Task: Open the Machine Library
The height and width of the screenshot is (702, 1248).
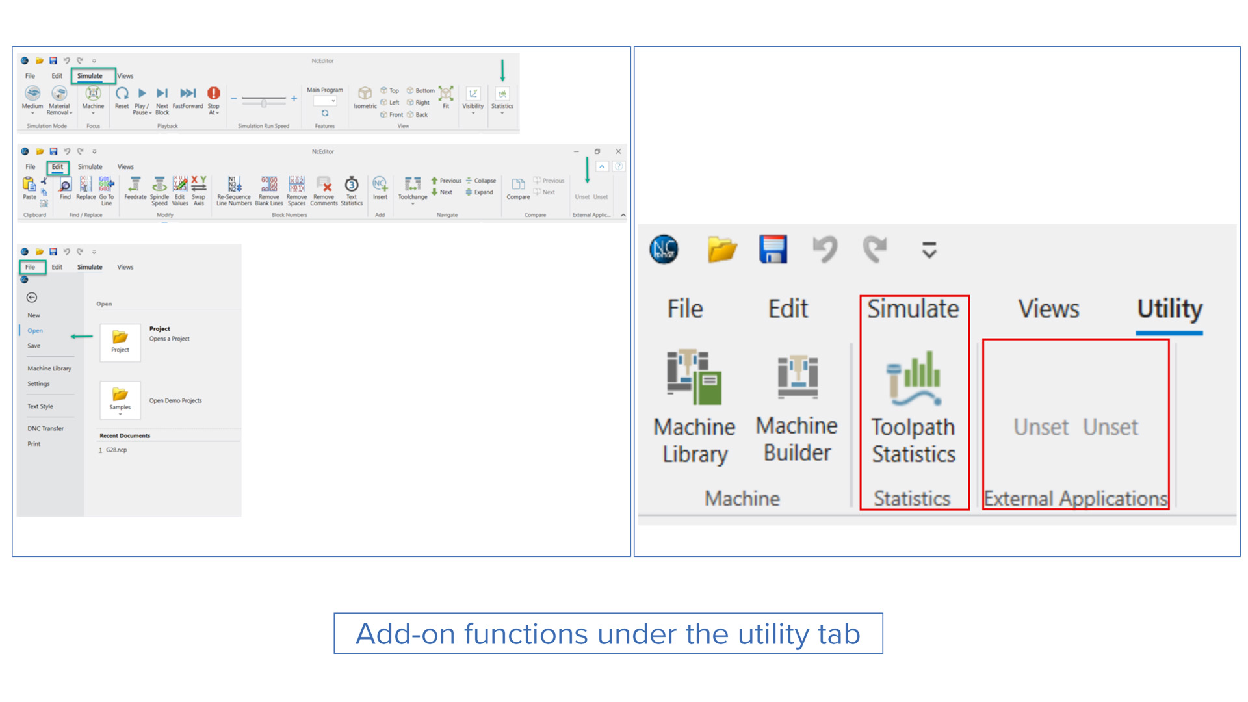Action: tap(694, 377)
